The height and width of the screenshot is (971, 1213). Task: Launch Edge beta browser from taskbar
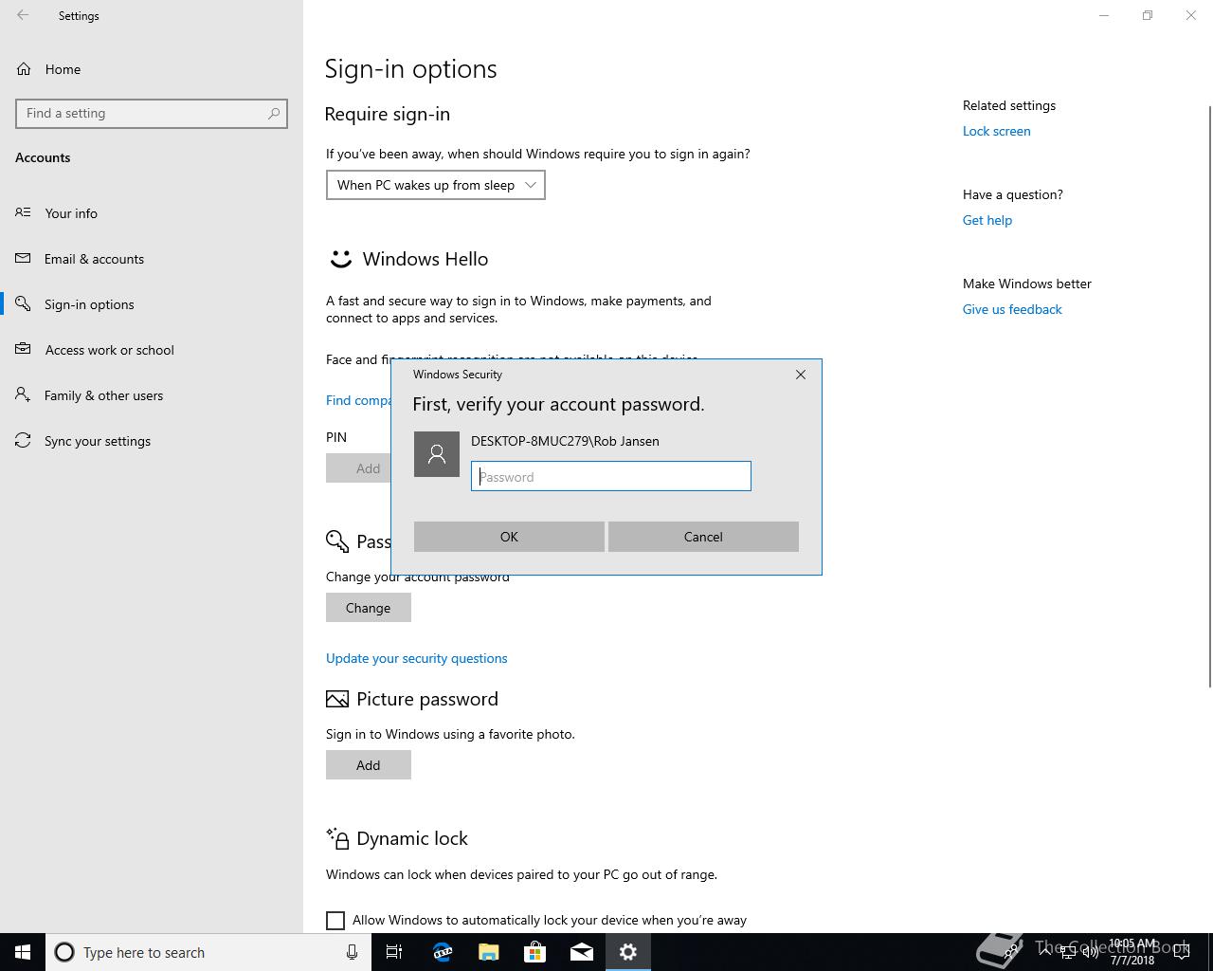(x=443, y=952)
